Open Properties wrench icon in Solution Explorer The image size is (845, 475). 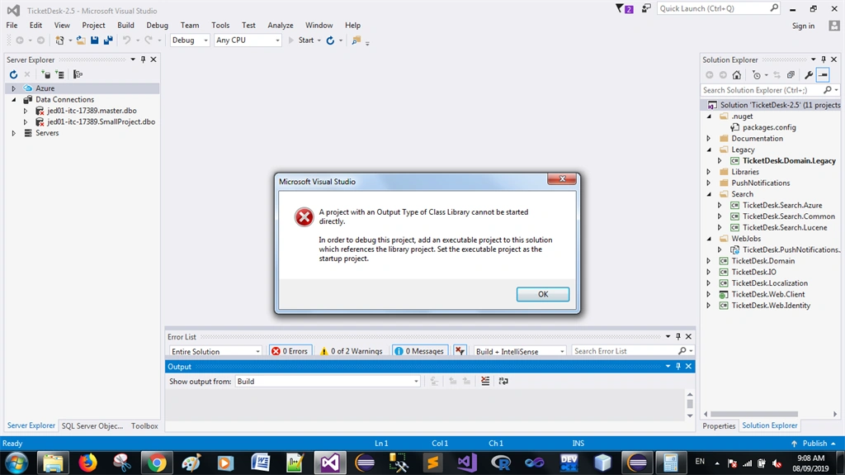point(809,75)
